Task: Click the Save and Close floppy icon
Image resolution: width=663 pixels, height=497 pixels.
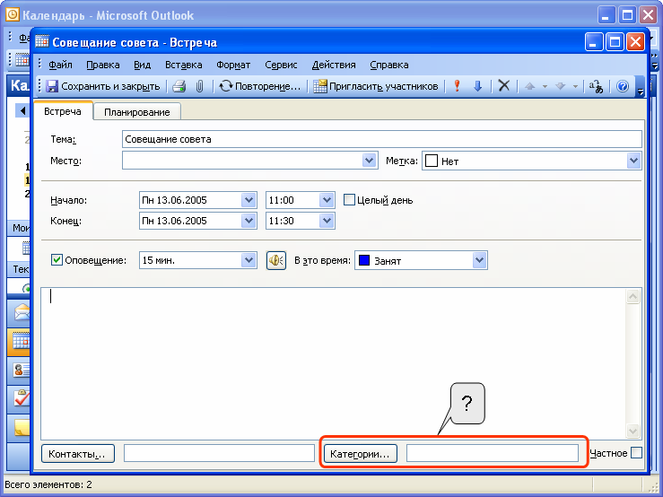Action: click(52, 86)
